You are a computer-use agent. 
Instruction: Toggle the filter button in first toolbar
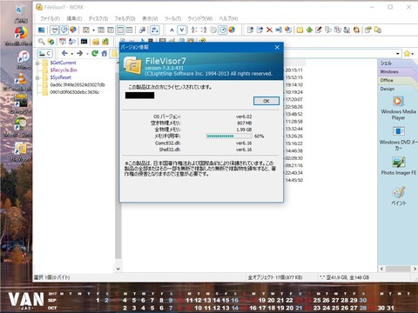pos(54,30)
